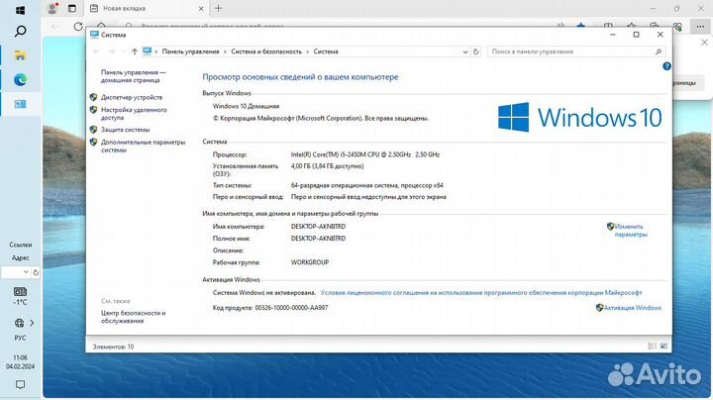This screenshot has height=400, width=713.
Task: Click the Система breadcrumb segment
Action: pos(326,51)
